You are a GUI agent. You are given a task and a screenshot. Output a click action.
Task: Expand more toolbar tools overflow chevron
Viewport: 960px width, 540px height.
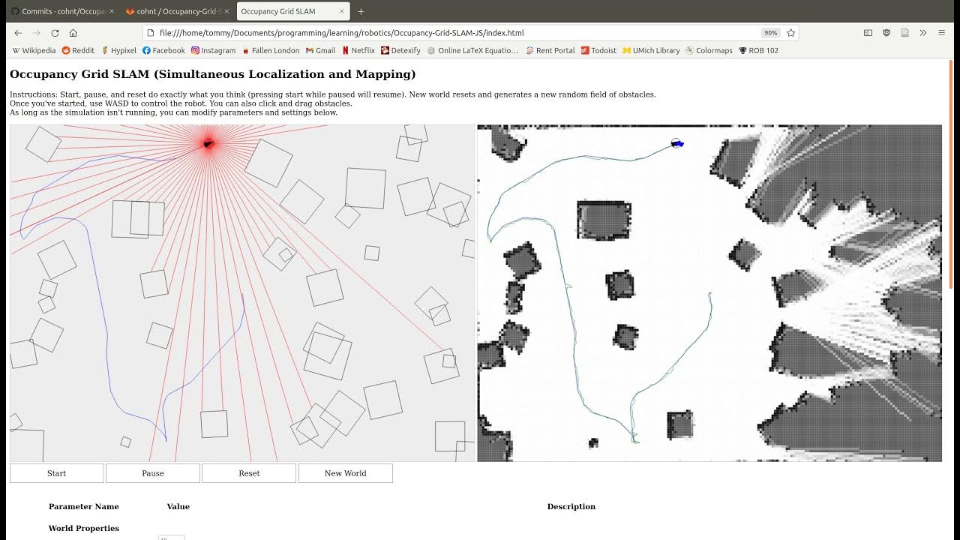point(923,33)
